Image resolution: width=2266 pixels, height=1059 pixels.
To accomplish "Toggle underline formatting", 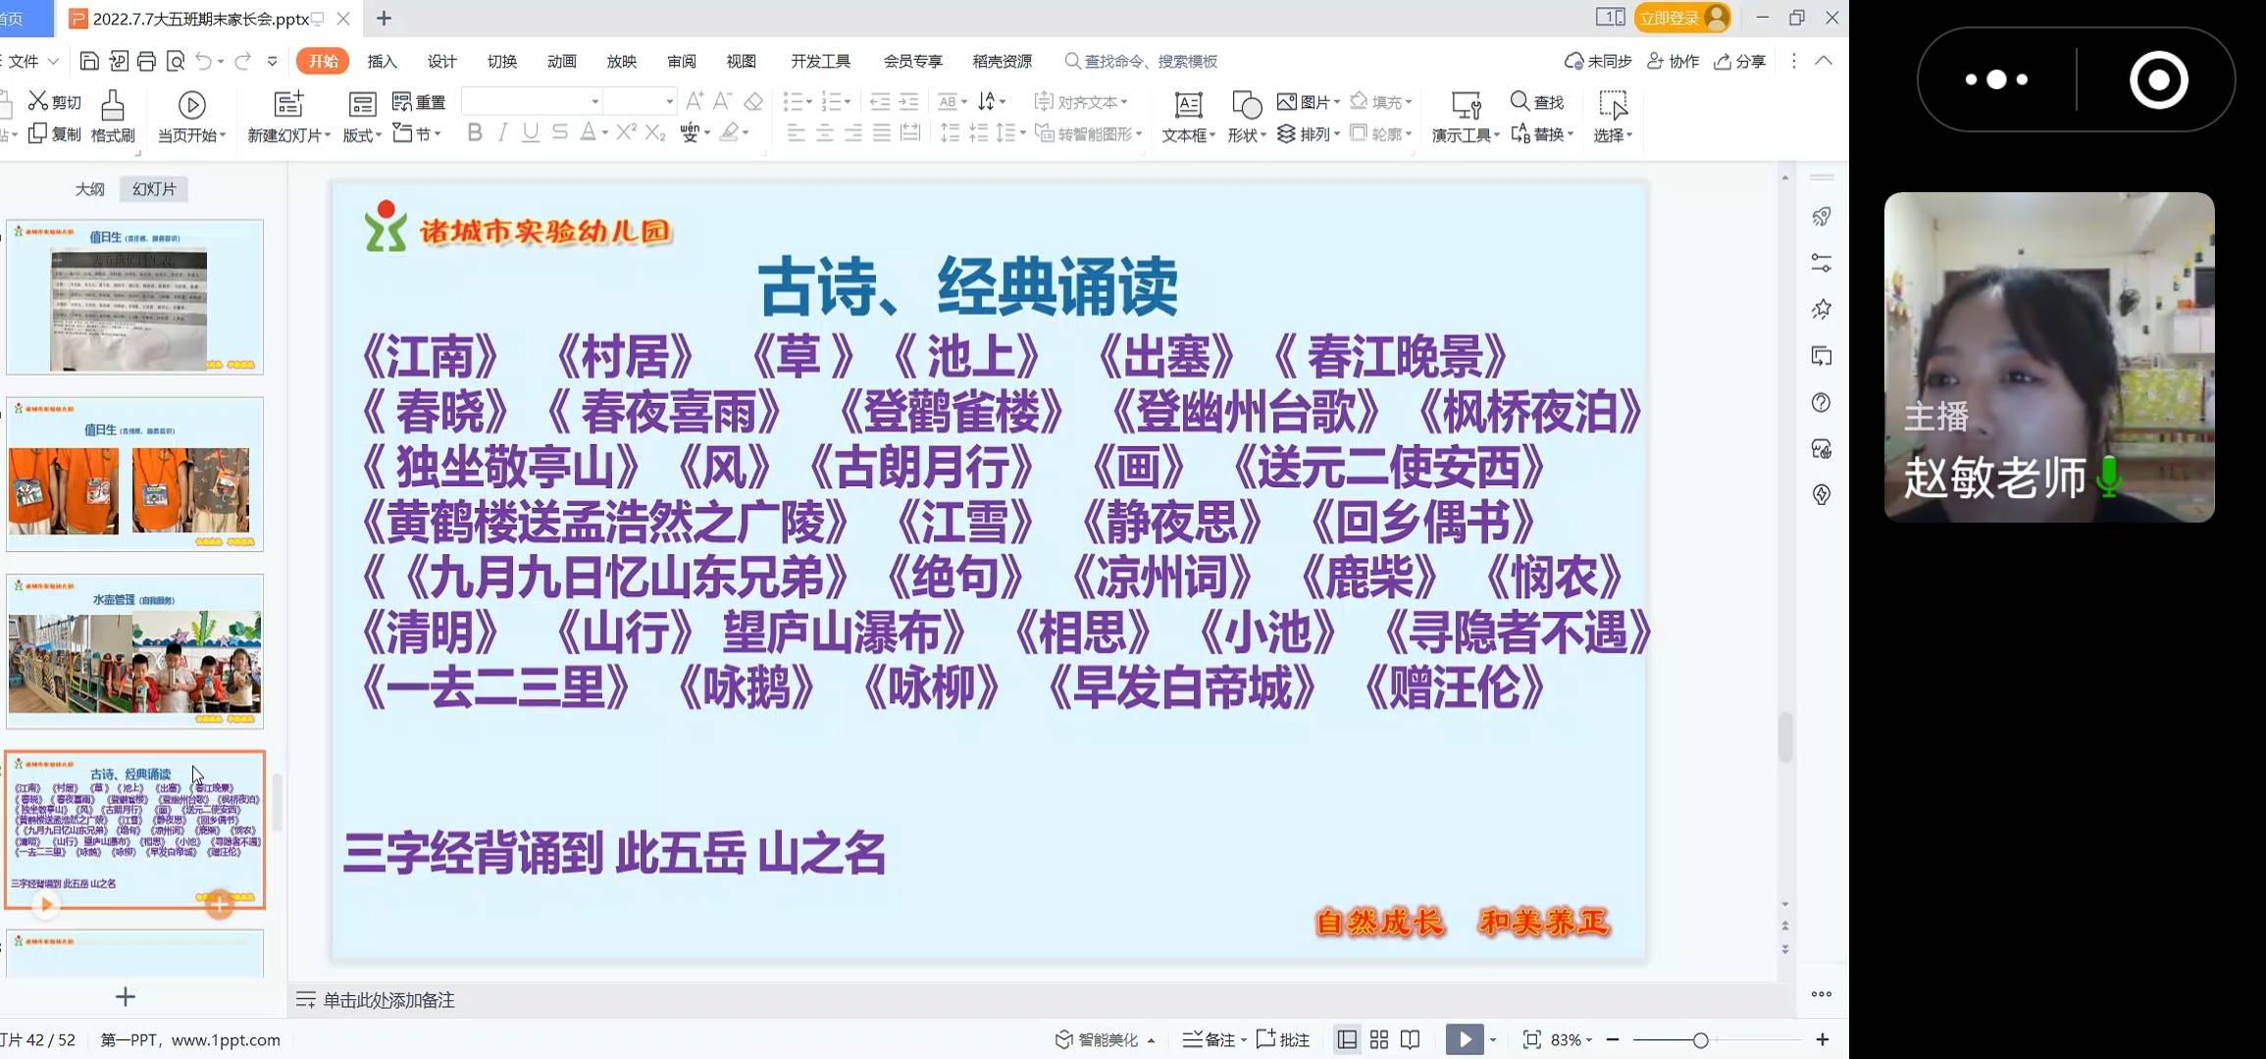I will (x=530, y=133).
